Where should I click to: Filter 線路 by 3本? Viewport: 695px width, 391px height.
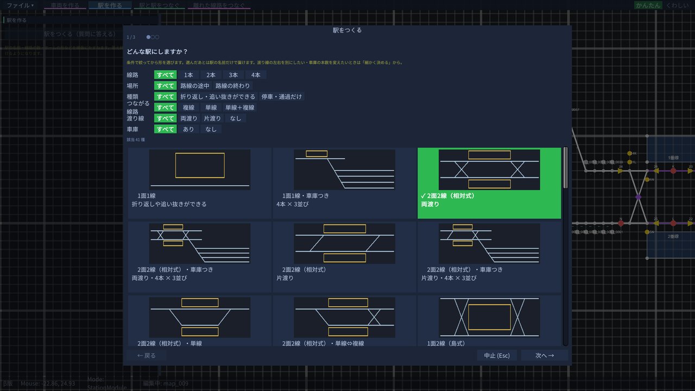(233, 75)
